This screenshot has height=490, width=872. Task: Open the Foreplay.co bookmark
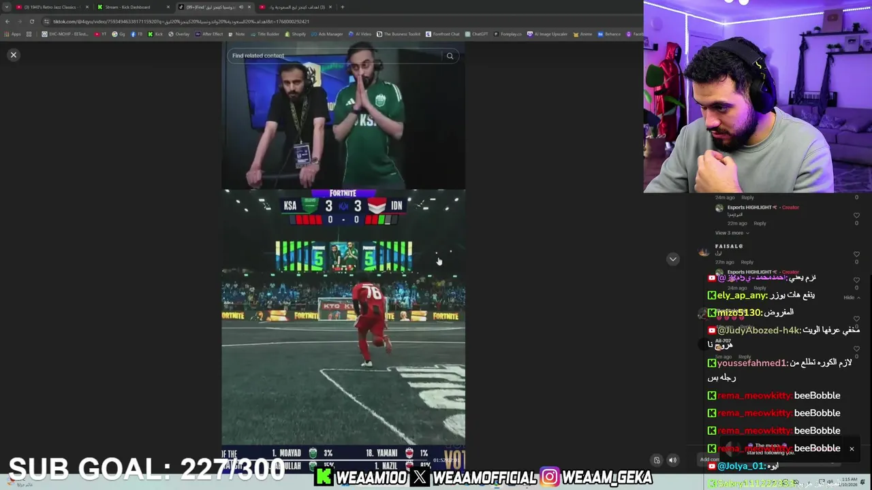pyautogui.click(x=508, y=34)
